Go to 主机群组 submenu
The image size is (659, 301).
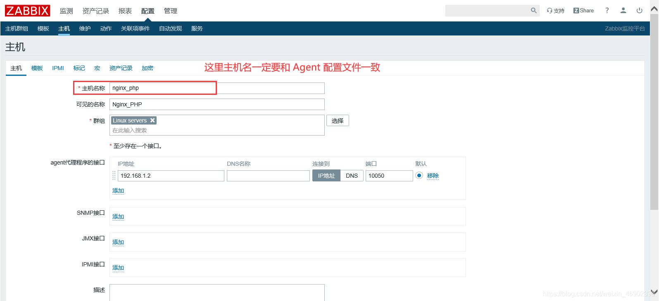[x=17, y=28]
